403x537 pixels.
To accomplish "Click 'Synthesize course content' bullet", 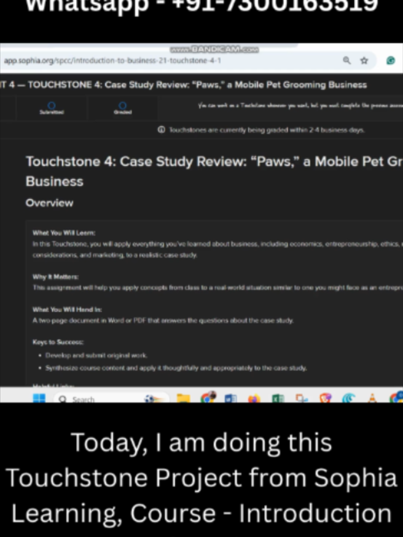I will [x=176, y=368].
